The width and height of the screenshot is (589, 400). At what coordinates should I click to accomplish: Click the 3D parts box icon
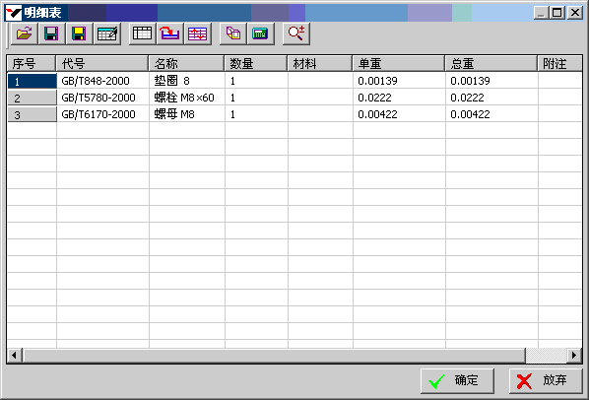click(x=232, y=33)
